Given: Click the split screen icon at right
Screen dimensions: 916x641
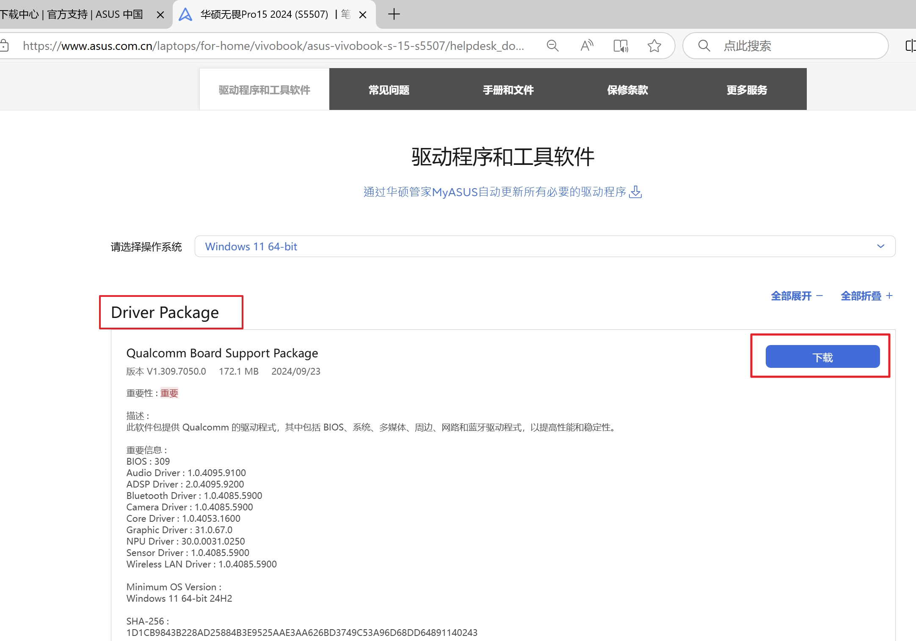Looking at the screenshot, I should (x=910, y=46).
